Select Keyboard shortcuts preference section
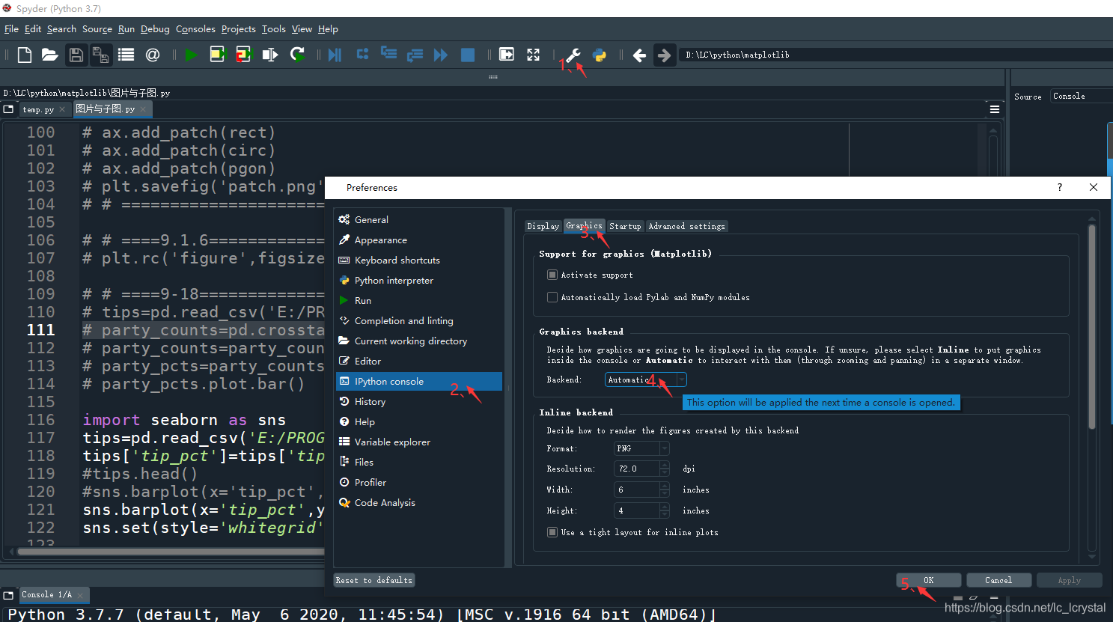The image size is (1113, 622). 418,260
